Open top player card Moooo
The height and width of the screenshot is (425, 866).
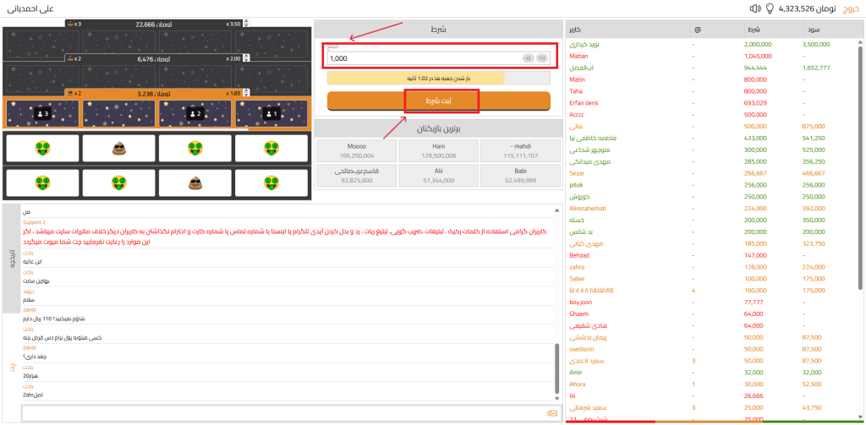(357, 150)
